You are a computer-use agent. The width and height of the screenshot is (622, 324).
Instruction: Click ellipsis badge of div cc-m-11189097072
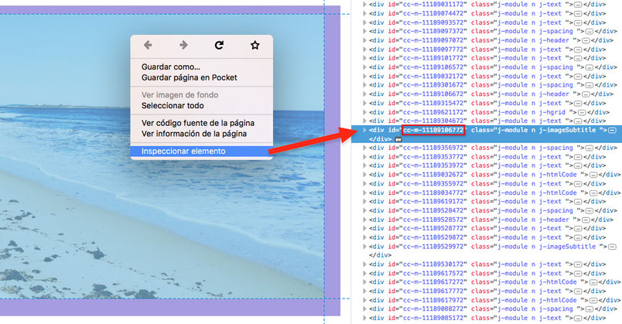coord(586,40)
